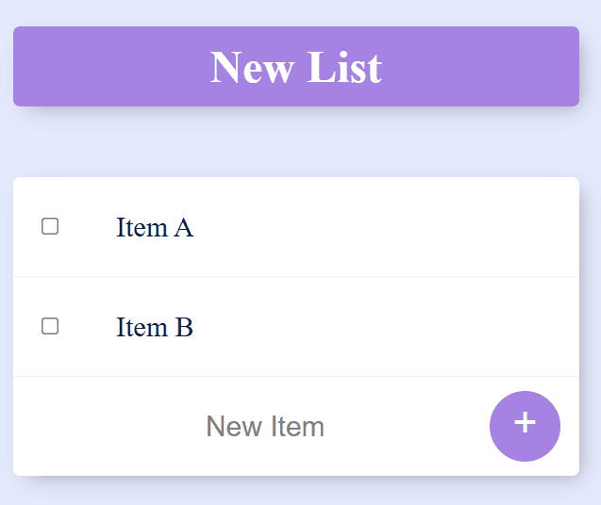
Task: Select the Item A label text
Action: click(155, 228)
